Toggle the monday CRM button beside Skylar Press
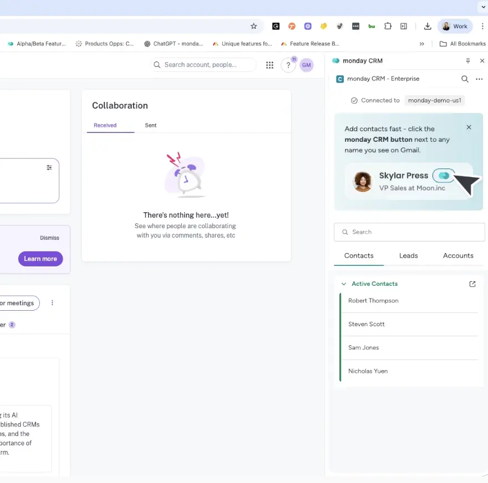Screen dimensions: 488x483 coord(444,176)
